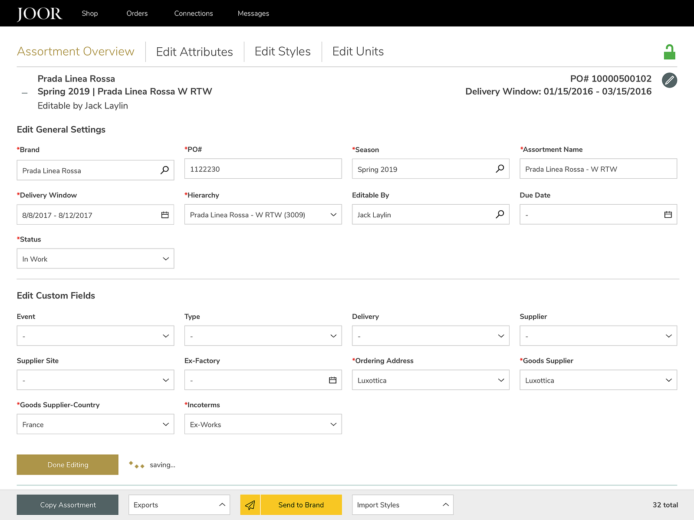The height and width of the screenshot is (520, 694).
Task: Click the pencil edit icon beside PO number
Action: pyautogui.click(x=669, y=80)
